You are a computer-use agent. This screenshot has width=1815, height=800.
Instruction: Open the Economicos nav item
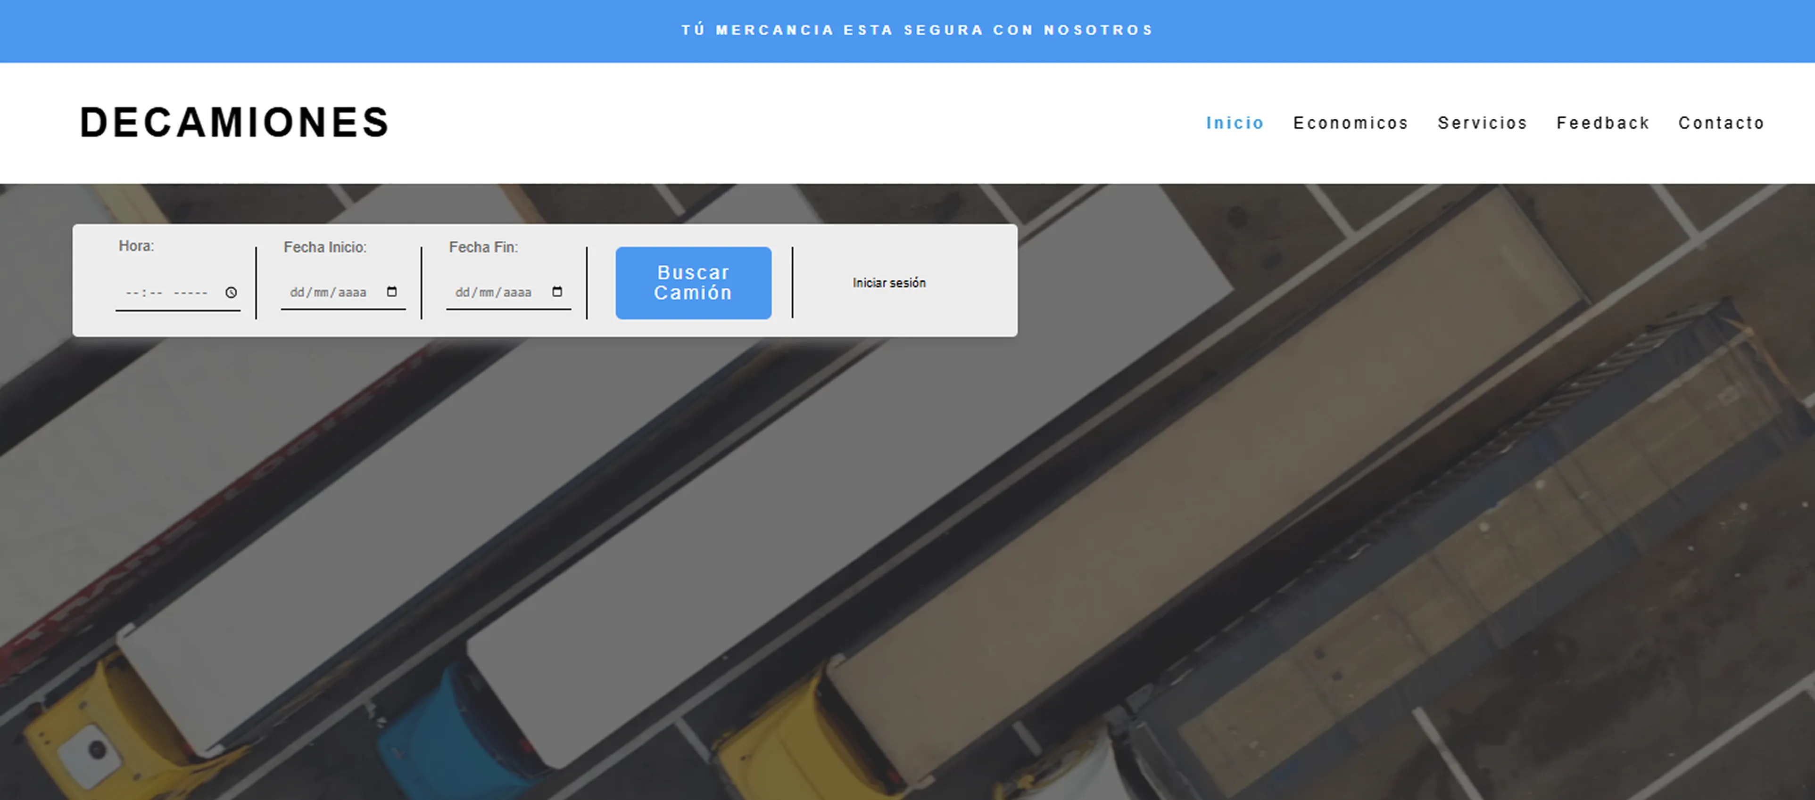pos(1350,123)
